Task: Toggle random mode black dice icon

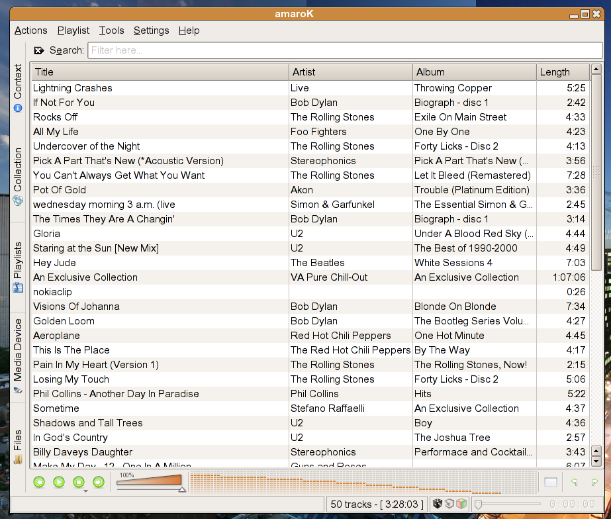Action: (x=438, y=504)
